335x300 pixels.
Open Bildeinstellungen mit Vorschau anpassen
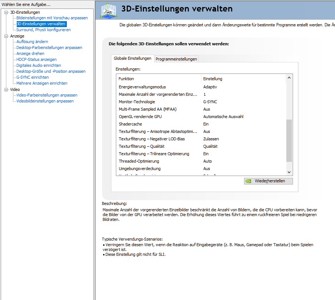(x=52, y=18)
